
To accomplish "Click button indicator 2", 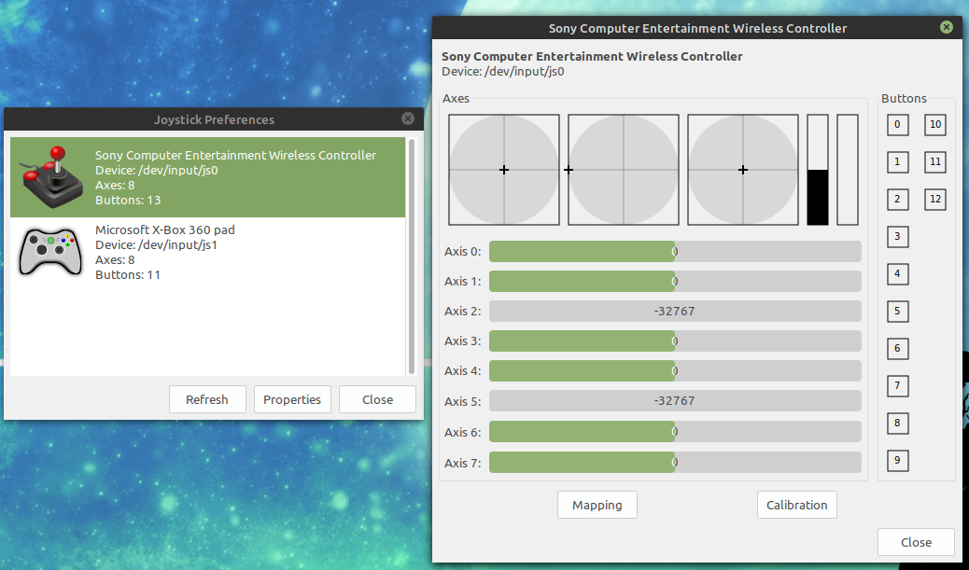I will pos(897,200).
